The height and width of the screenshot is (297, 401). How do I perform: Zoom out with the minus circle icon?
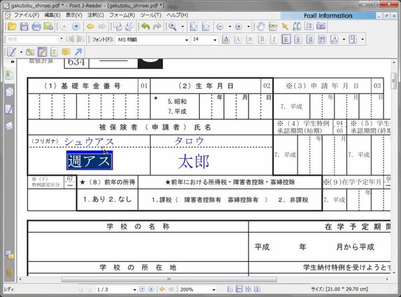(x=220, y=27)
